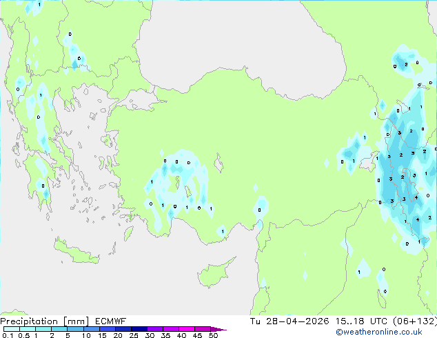Select the 5–10 mm legend color swatch
Screen dimensions: 437x338
click(x=75, y=329)
